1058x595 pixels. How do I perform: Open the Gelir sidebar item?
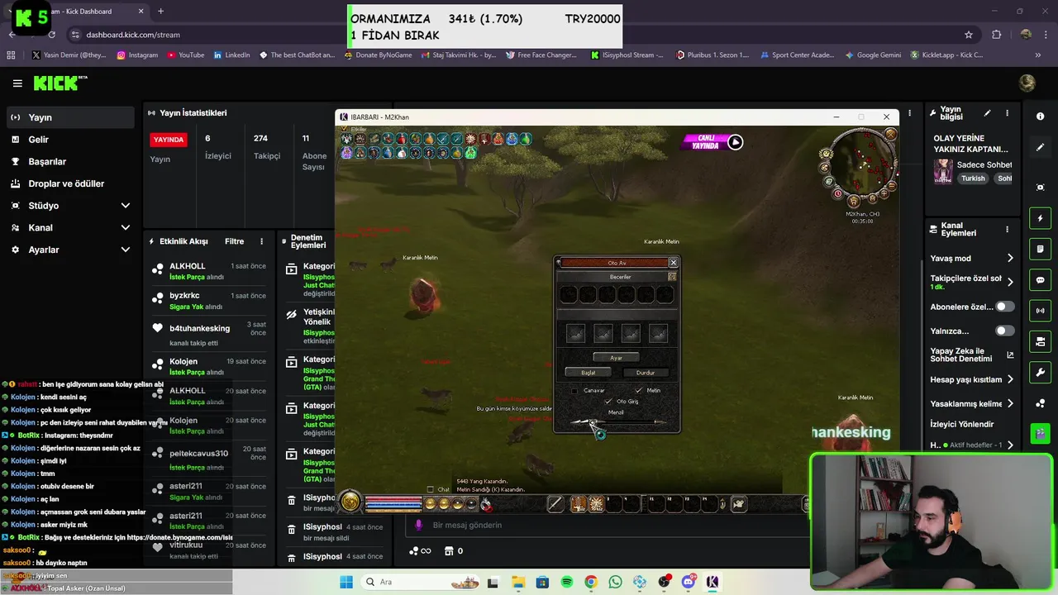click(x=70, y=140)
